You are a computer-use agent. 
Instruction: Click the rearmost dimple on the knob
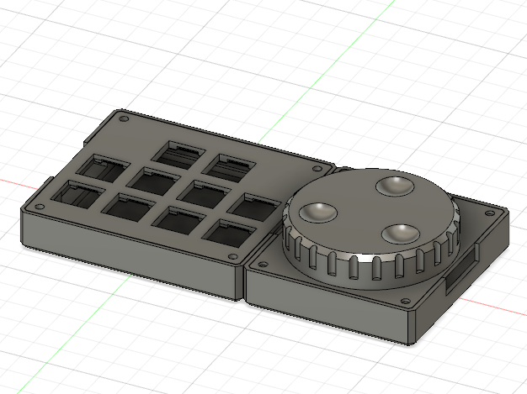tap(392, 186)
